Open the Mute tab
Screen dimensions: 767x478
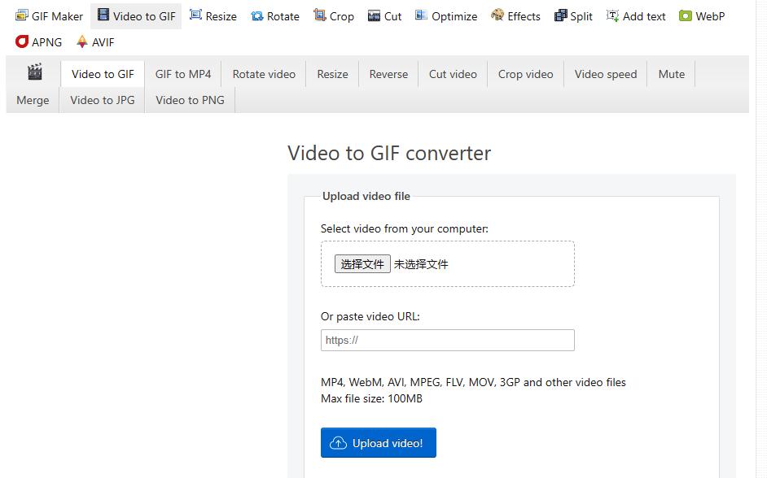pyautogui.click(x=671, y=73)
